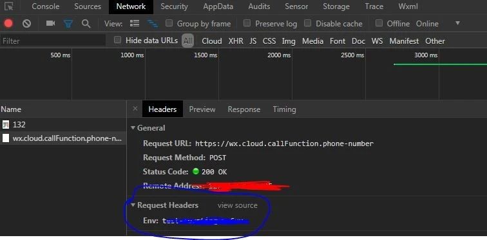Filter requests by Font
Viewport: 487px width, 240px height.
pyautogui.click(x=338, y=41)
